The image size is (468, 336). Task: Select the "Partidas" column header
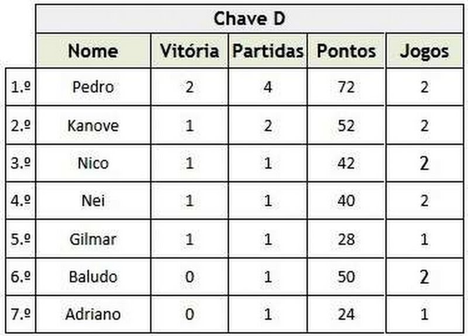268,51
